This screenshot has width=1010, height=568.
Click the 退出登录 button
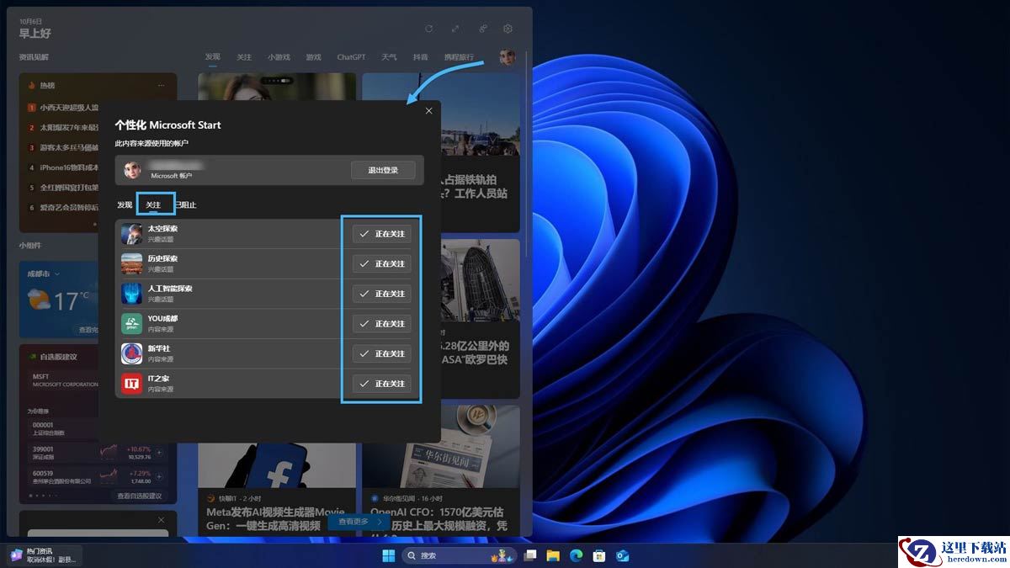[383, 170]
